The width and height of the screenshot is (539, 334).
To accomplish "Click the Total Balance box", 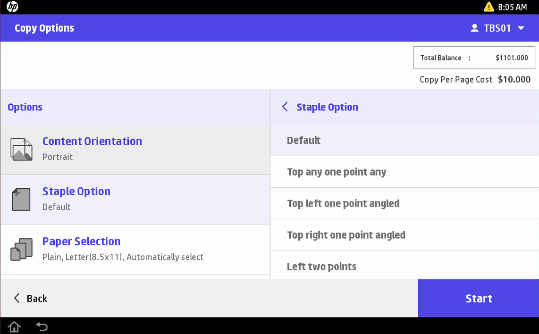I will point(474,58).
